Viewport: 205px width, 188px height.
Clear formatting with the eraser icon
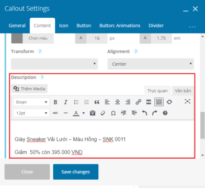coord(103,113)
